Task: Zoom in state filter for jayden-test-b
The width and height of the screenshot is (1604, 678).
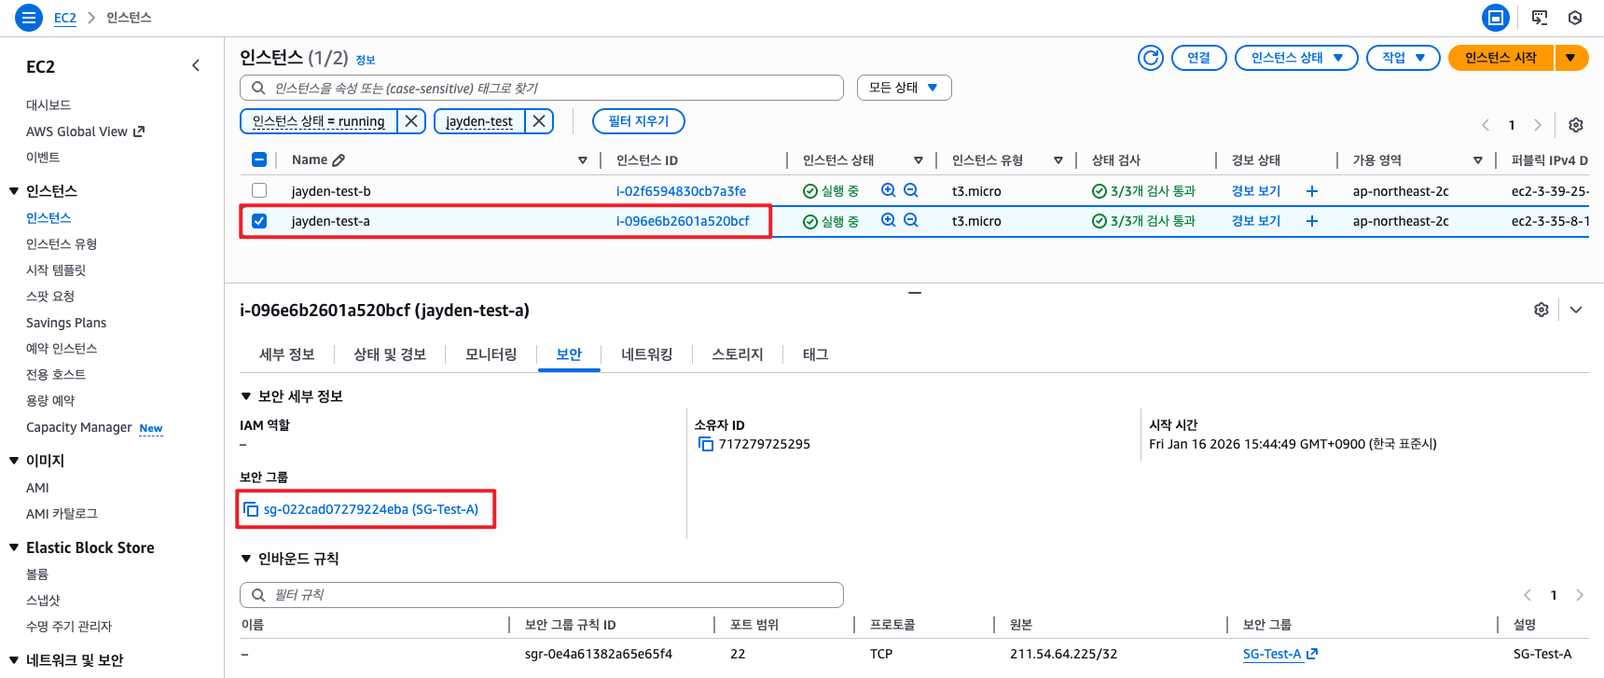Action: point(889,190)
